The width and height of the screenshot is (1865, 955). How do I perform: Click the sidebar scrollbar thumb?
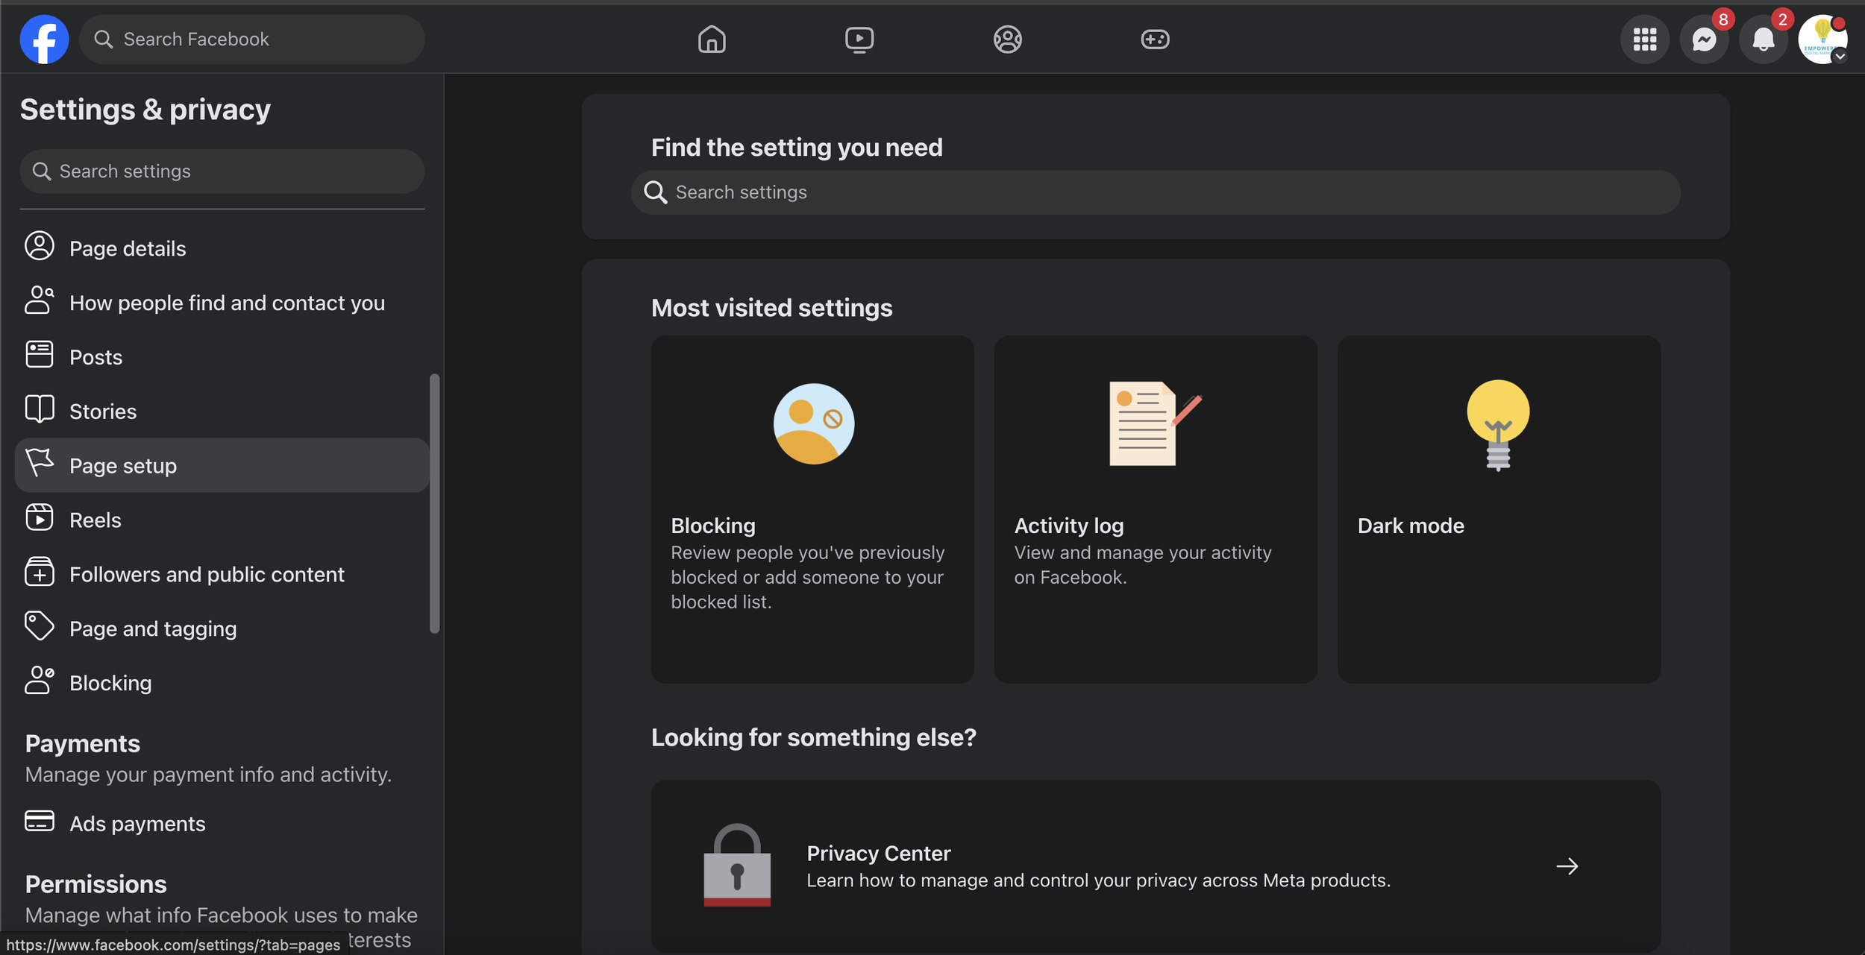[x=434, y=503]
